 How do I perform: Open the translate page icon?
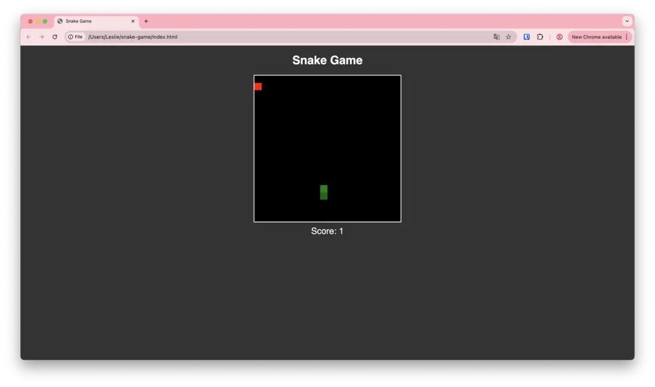(496, 37)
